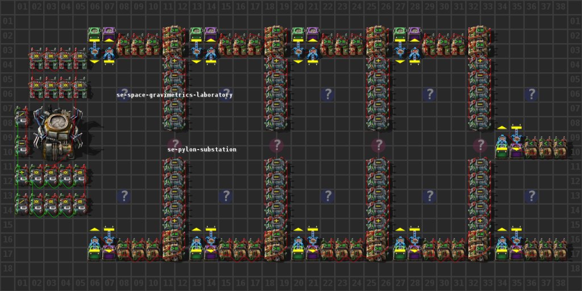Select blue question mark in column 15, row 06
This screenshot has width=582, height=291.
225,94
